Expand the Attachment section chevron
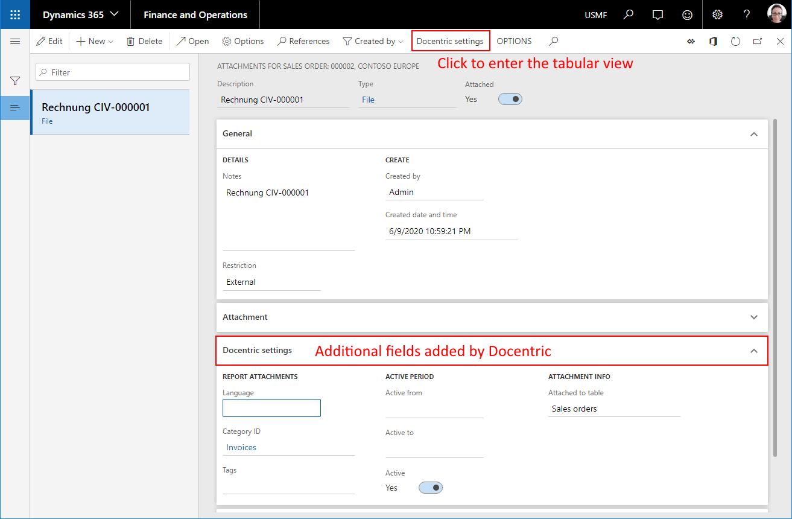Screen dimensions: 792x519 point(753,317)
